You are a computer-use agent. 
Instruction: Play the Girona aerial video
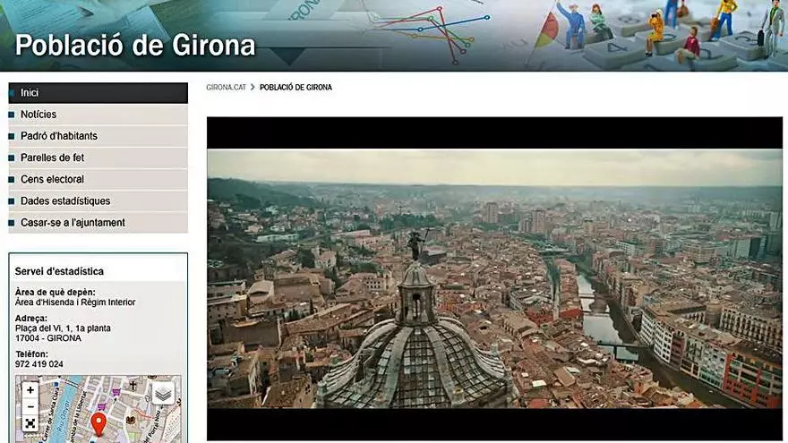[x=494, y=278]
